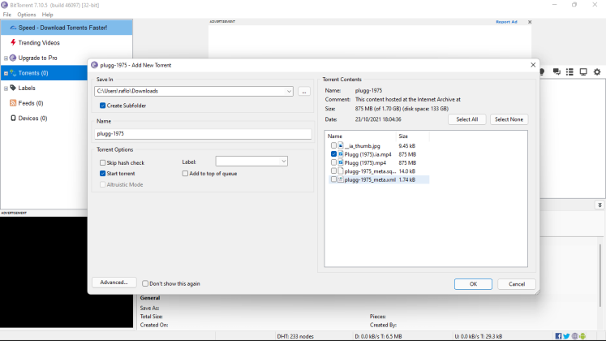
Task: Click the __ia_thumb.jpg image file icon
Action: (341, 145)
